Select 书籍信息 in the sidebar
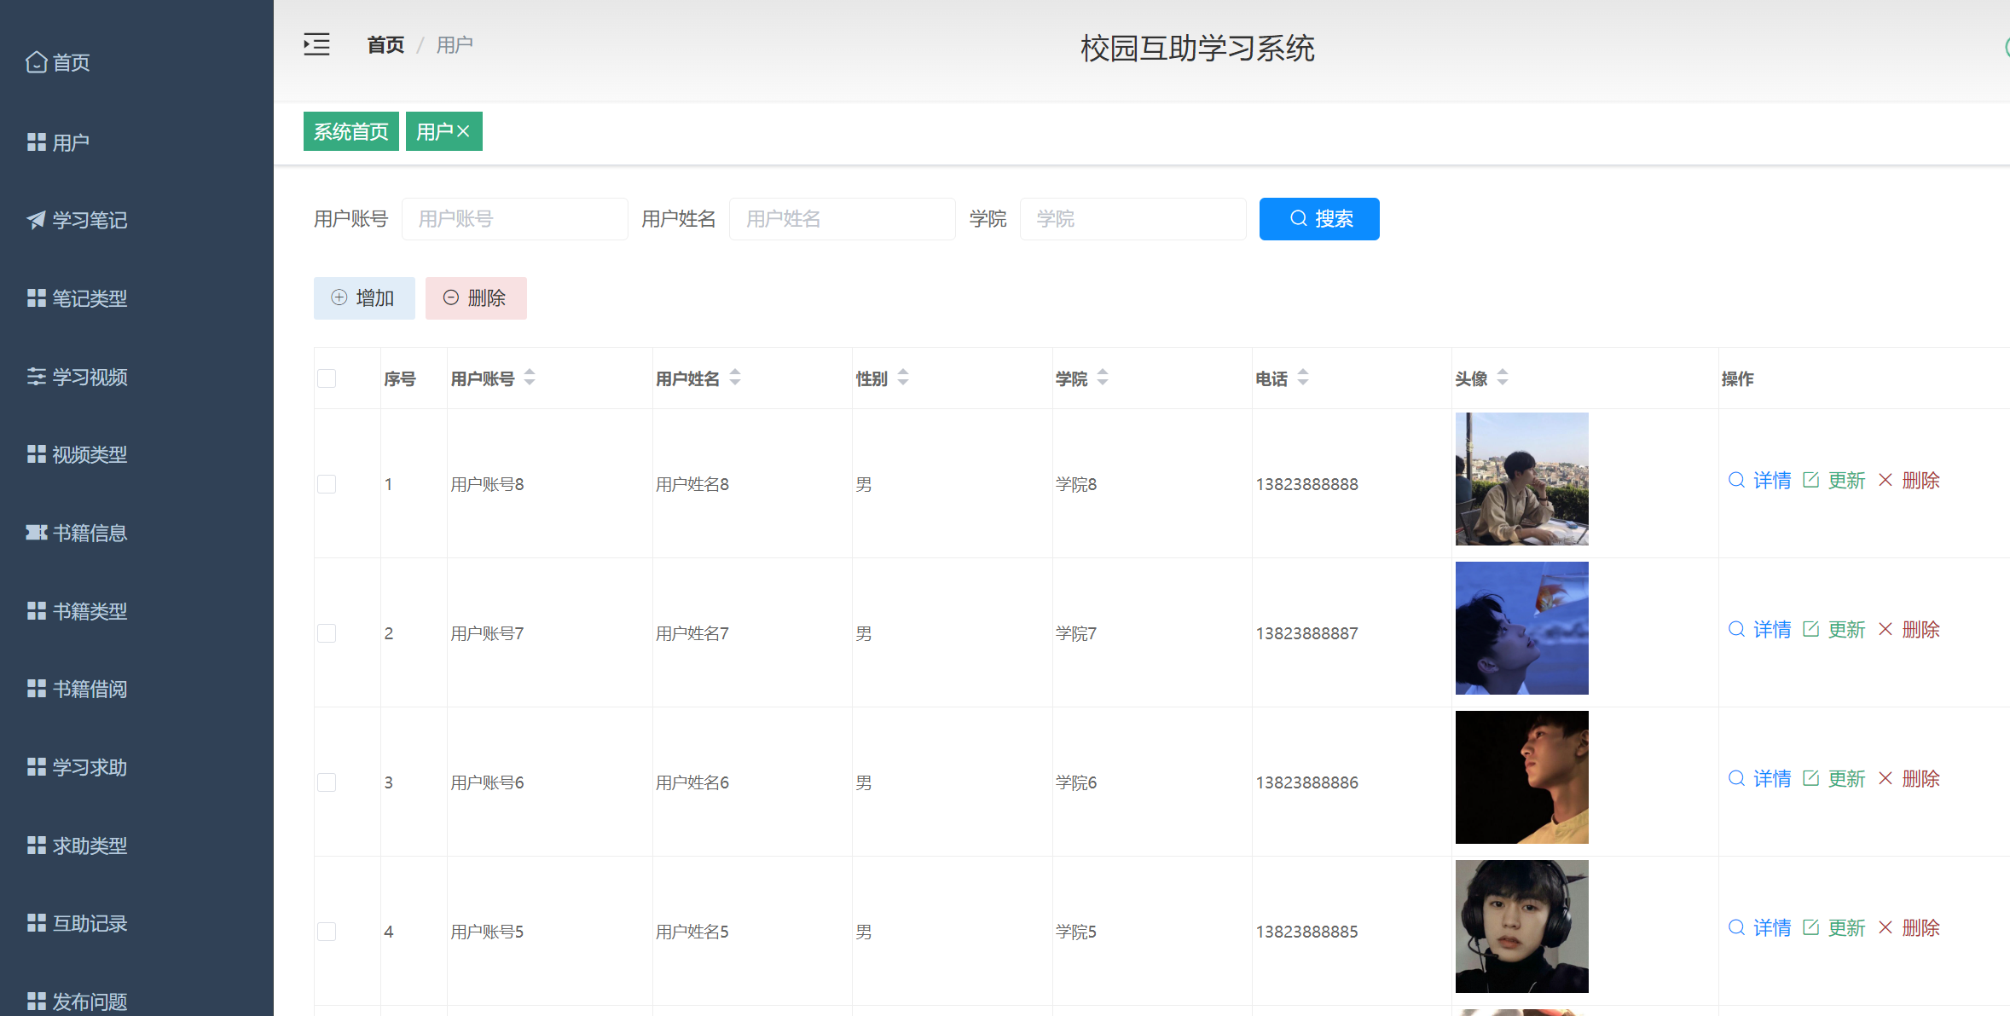Viewport: 2010px width, 1016px height. point(90,533)
